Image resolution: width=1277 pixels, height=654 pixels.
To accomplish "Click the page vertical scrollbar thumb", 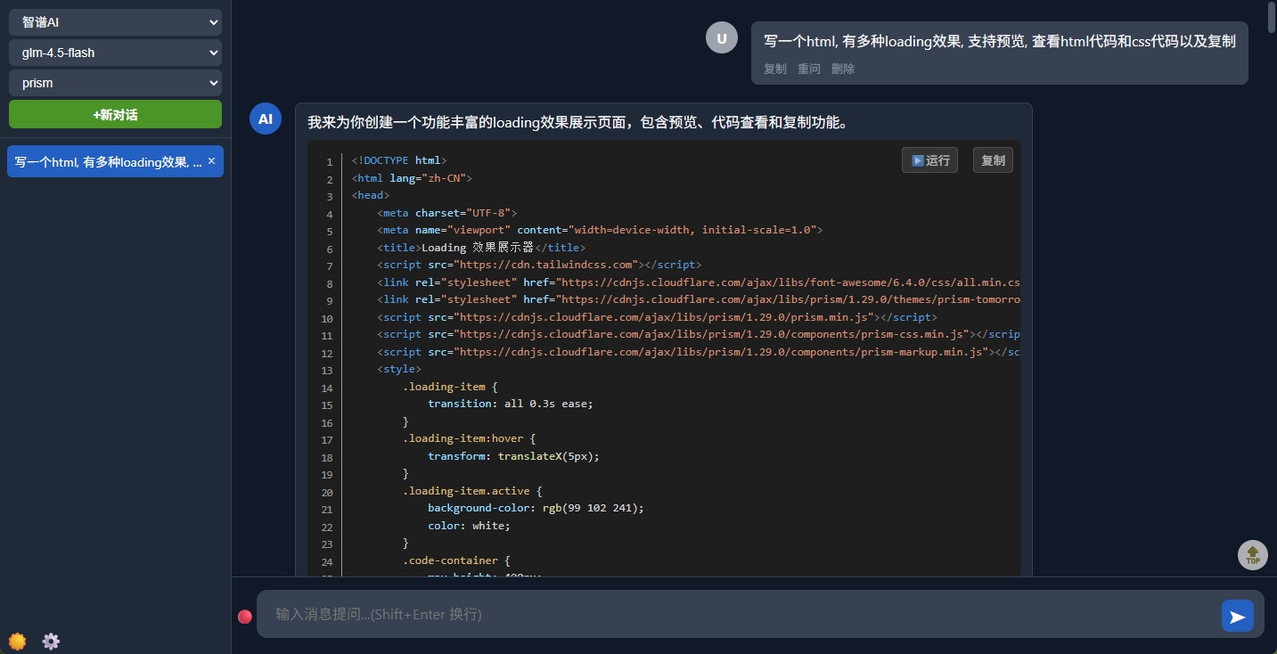I will [1272, 18].
